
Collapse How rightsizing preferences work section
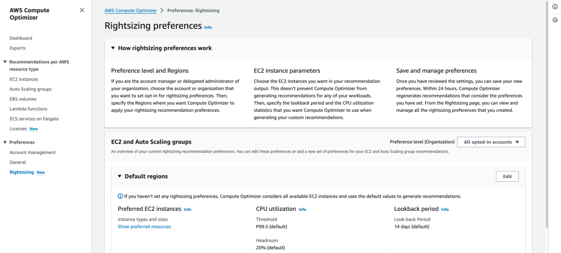(113, 48)
